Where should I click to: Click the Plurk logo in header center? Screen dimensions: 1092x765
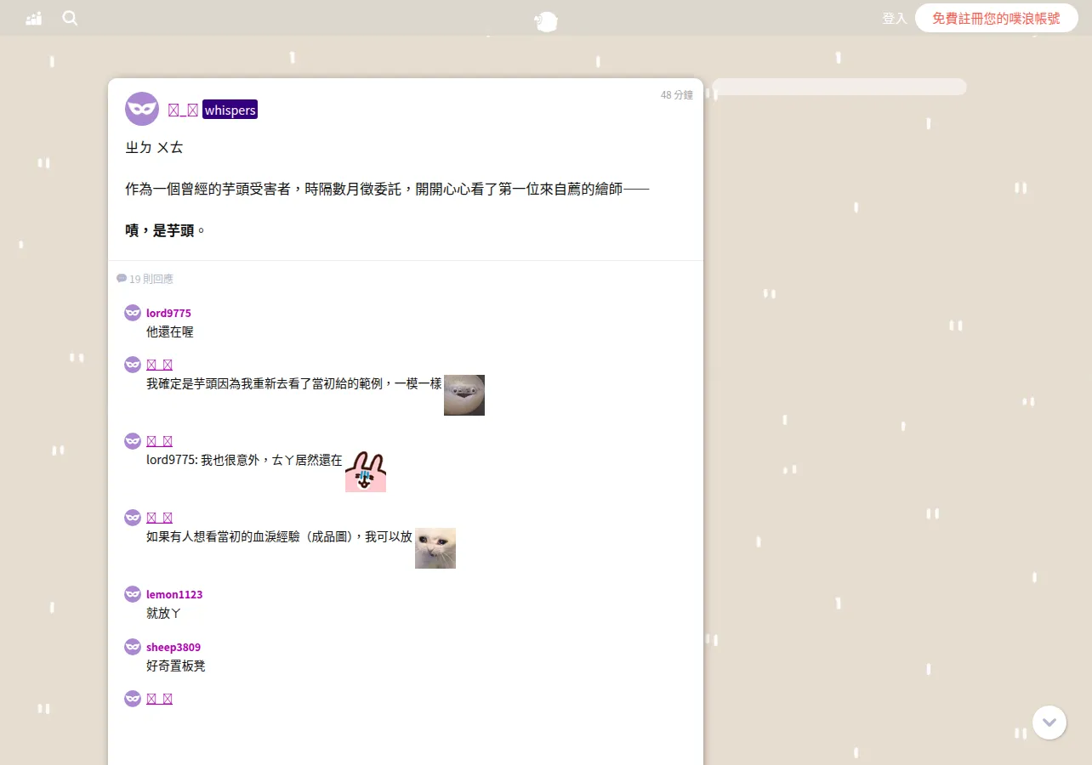(x=546, y=21)
